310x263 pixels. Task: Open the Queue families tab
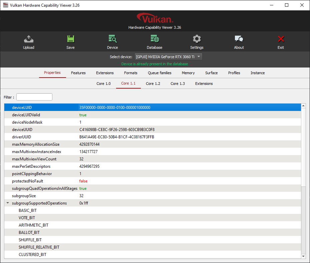pyautogui.click(x=160, y=73)
